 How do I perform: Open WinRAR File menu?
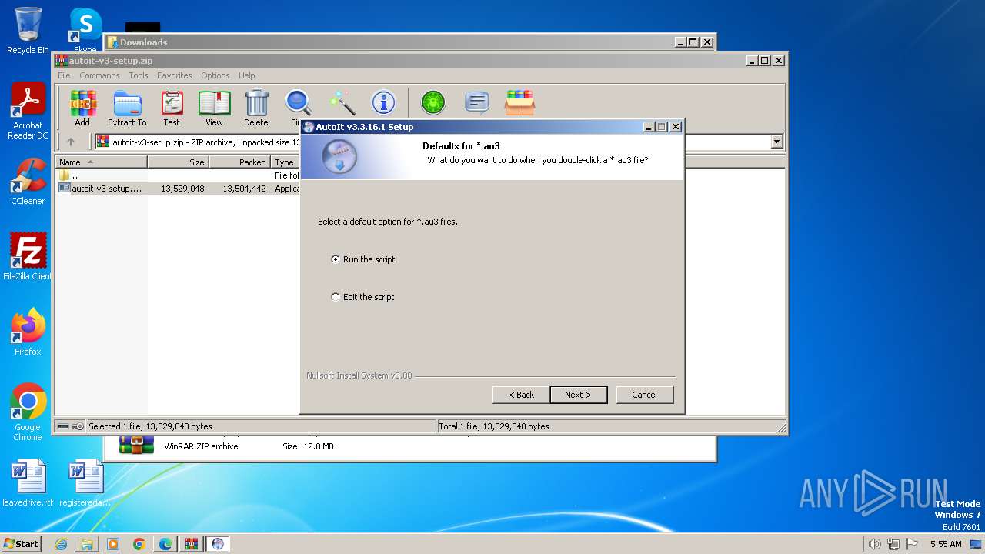coord(64,75)
